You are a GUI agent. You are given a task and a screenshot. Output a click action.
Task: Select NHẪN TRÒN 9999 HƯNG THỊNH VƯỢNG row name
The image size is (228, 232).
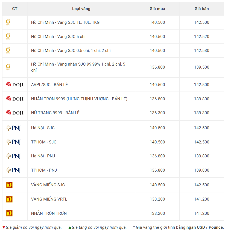click(x=79, y=99)
